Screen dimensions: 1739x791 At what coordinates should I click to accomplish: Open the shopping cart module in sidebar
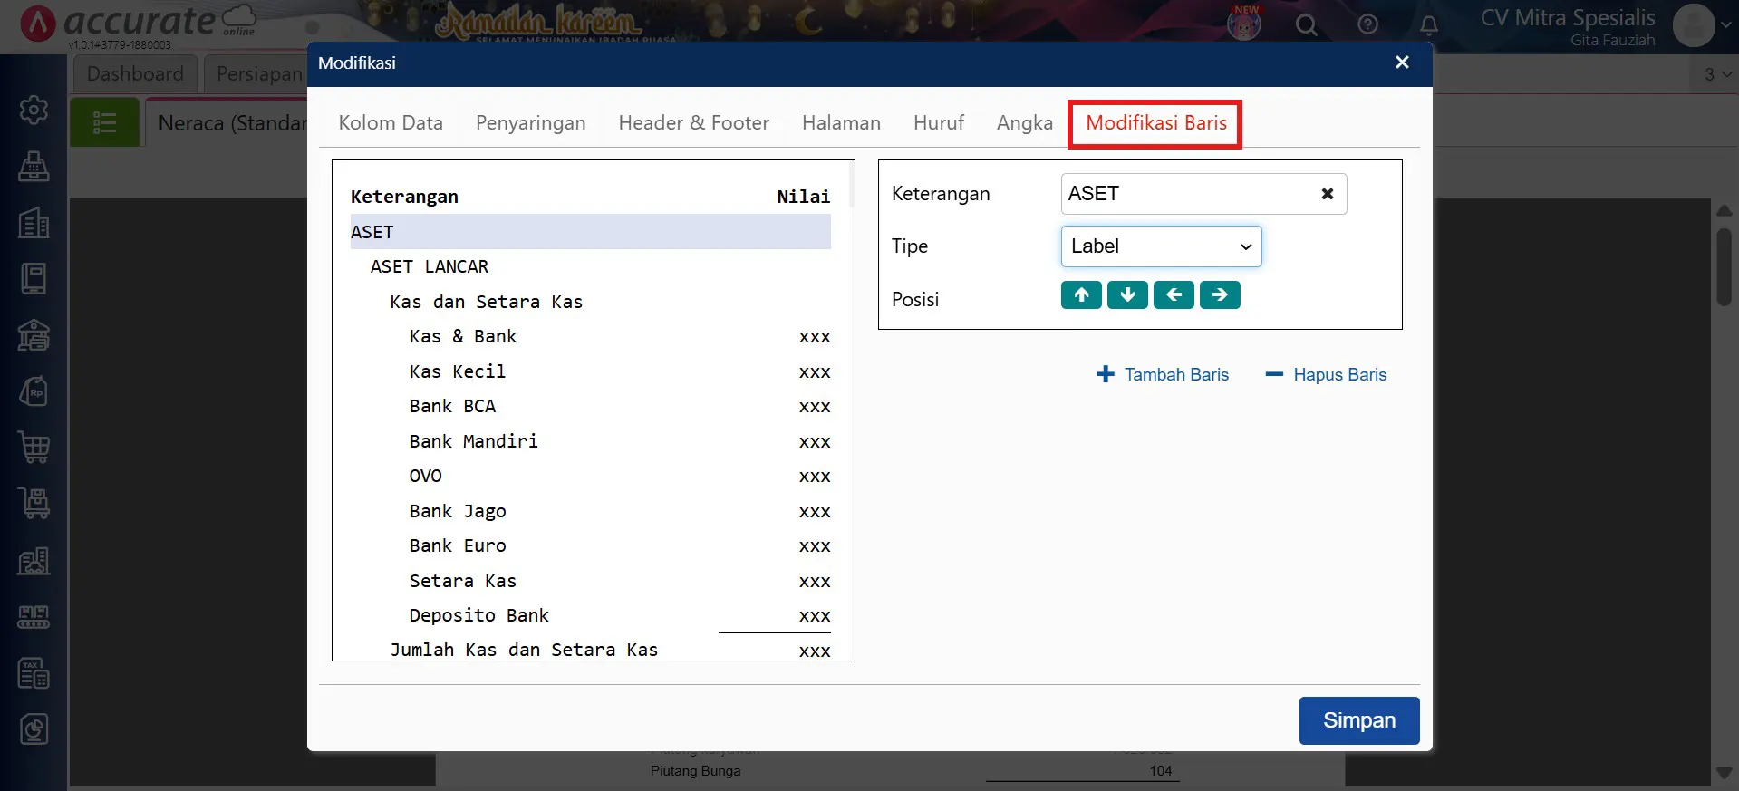pos(34,447)
